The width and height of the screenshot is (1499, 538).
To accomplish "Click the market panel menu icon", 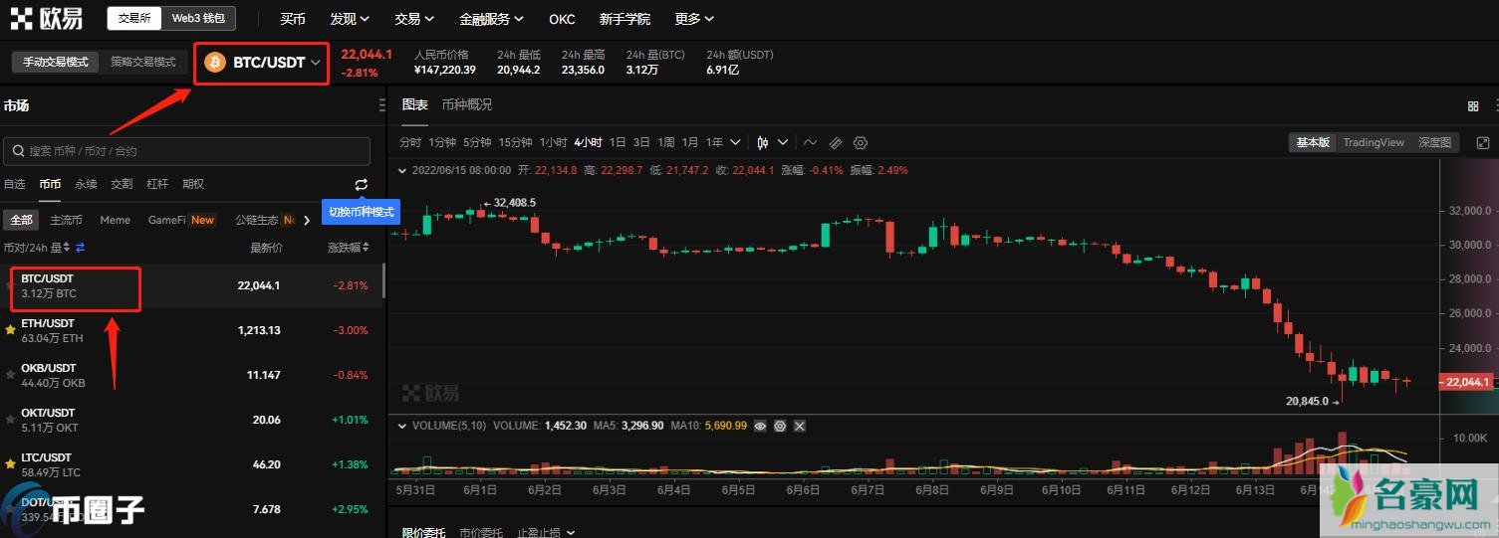I will 382,105.
